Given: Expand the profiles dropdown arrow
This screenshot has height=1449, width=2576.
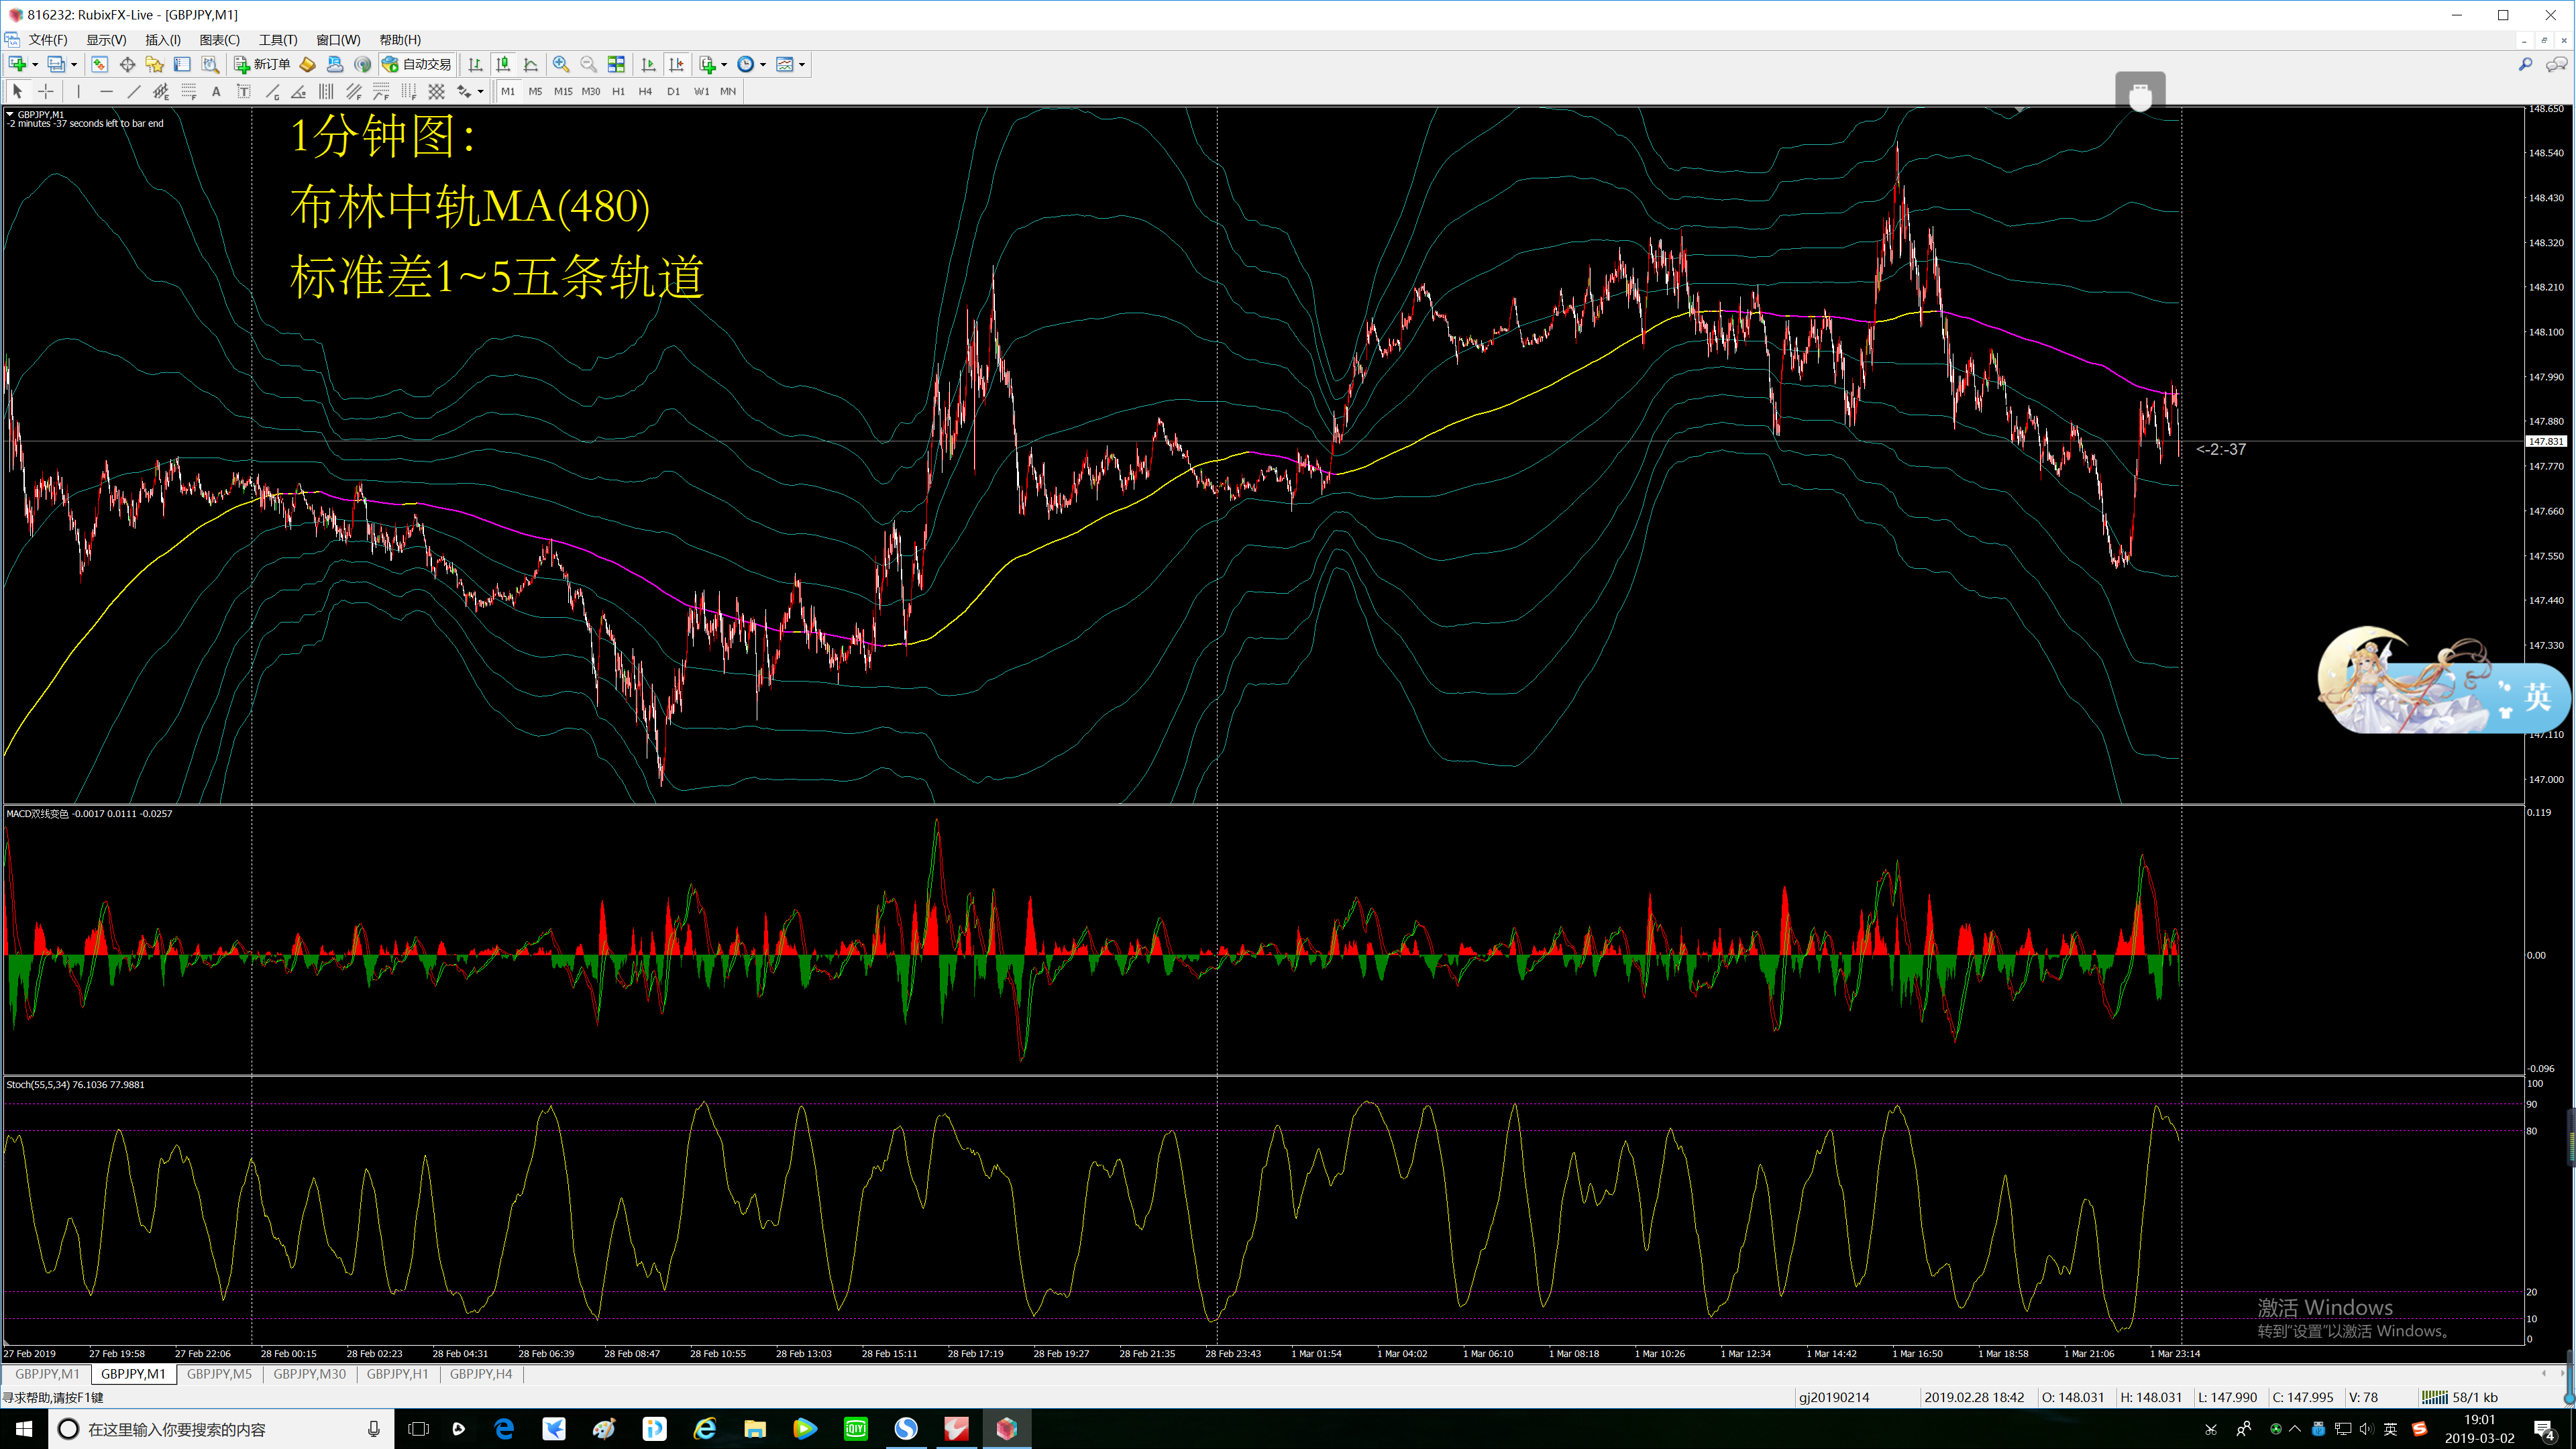Looking at the screenshot, I should (x=74, y=65).
